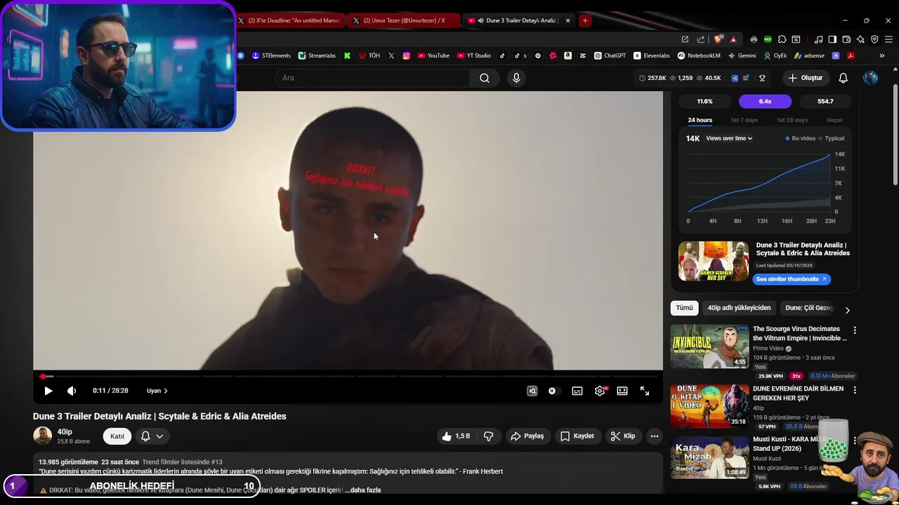Open adsense bookmark

[809, 55]
